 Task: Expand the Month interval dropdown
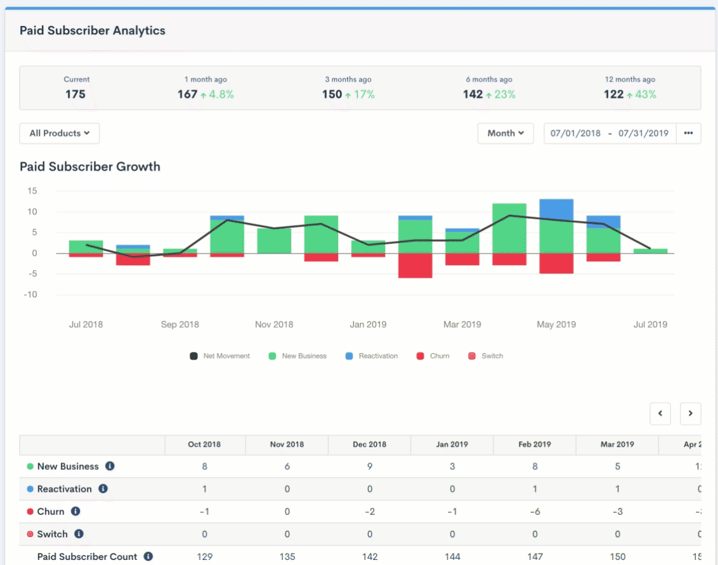(506, 133)
